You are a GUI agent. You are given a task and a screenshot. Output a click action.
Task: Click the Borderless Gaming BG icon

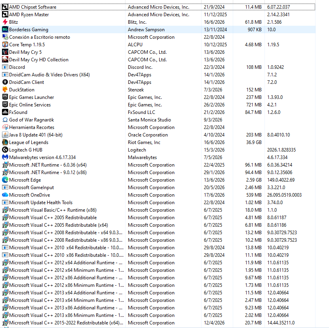5,30
